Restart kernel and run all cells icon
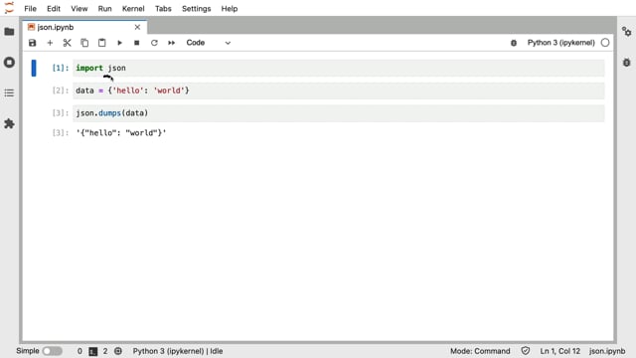Image resolution: width=636 pixels, height=358 pixels. point(172,43)
